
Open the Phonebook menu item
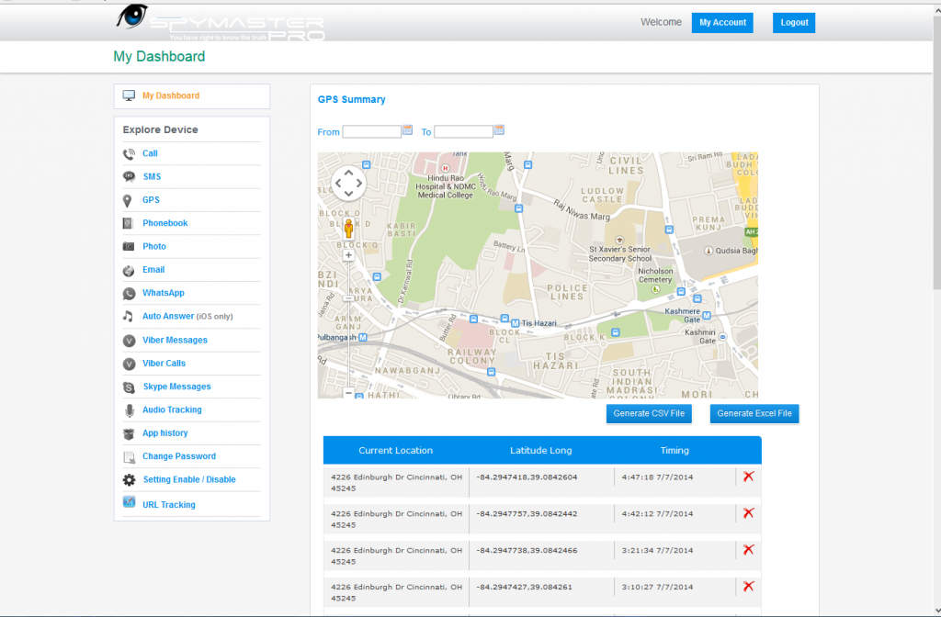(x=165, y=223)
